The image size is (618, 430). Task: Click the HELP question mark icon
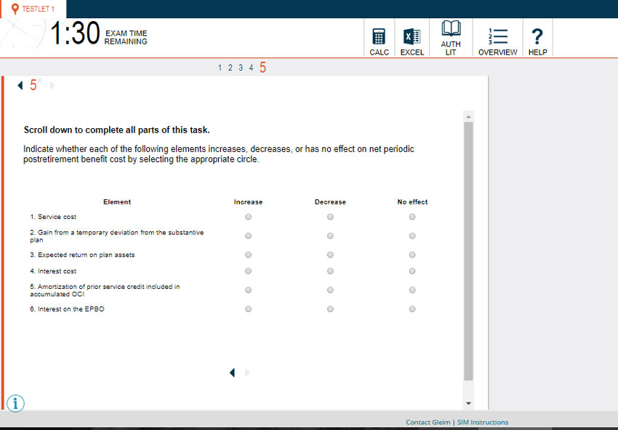[537, 37]
